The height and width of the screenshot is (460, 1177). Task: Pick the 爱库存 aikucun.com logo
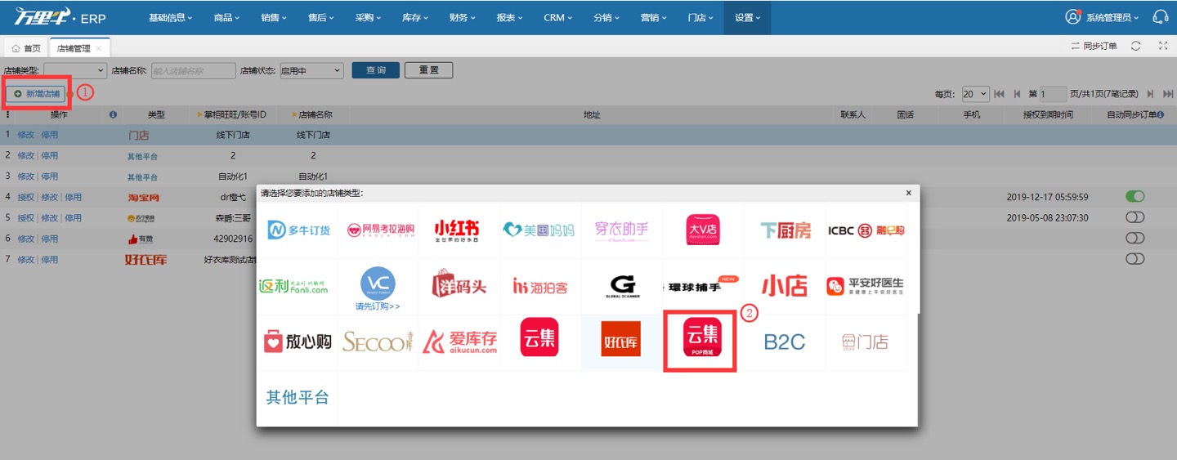[x=460, y=342]
